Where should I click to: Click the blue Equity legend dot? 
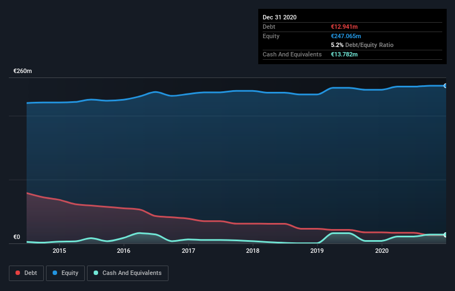55,273
